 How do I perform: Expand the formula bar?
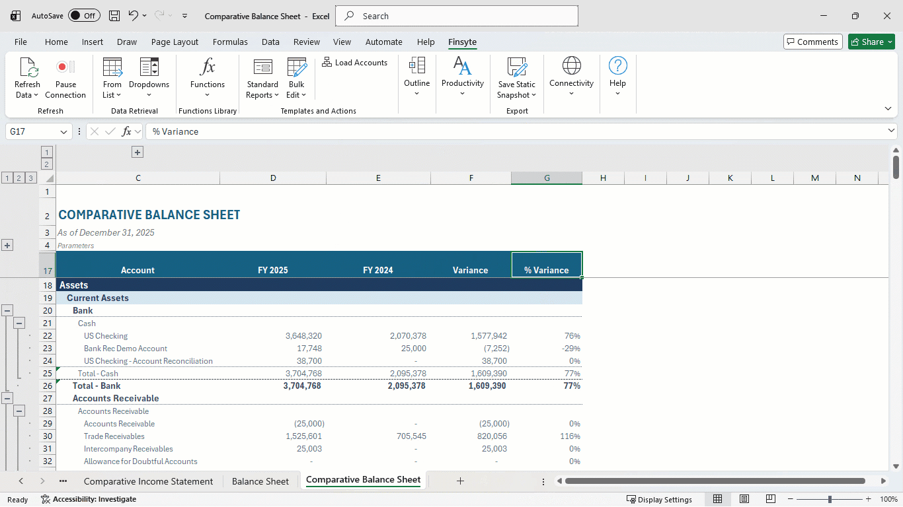click(891, 131)
